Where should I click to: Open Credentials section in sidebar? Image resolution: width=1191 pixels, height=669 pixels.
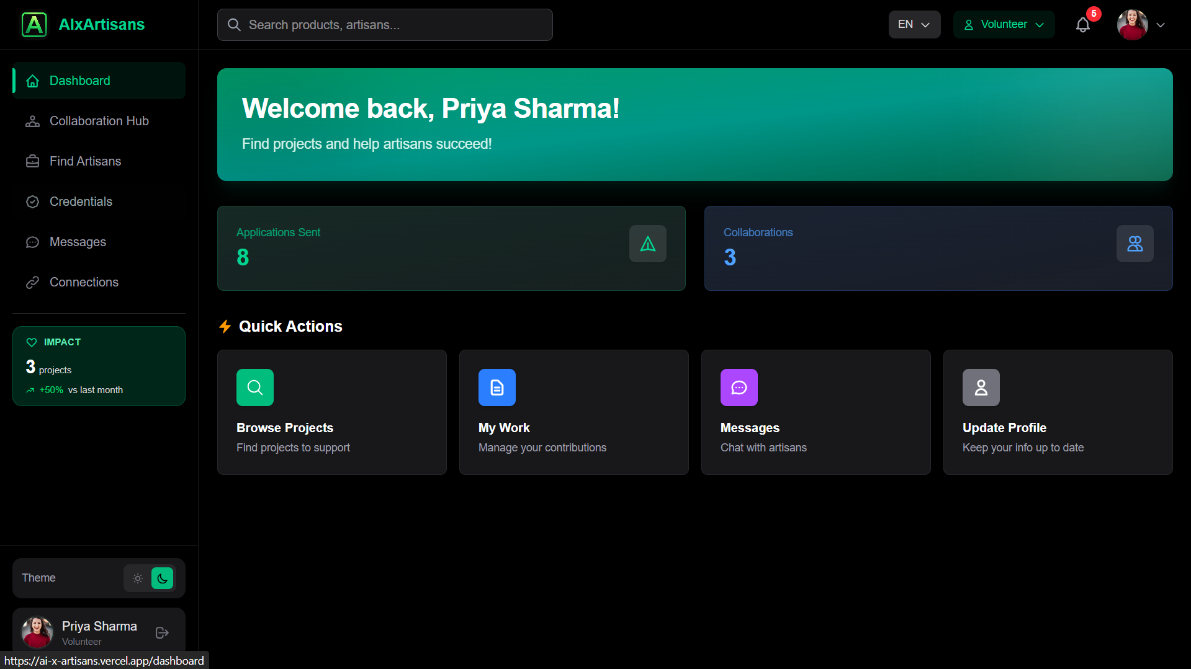pyautogui.click(x=99, y=202)
